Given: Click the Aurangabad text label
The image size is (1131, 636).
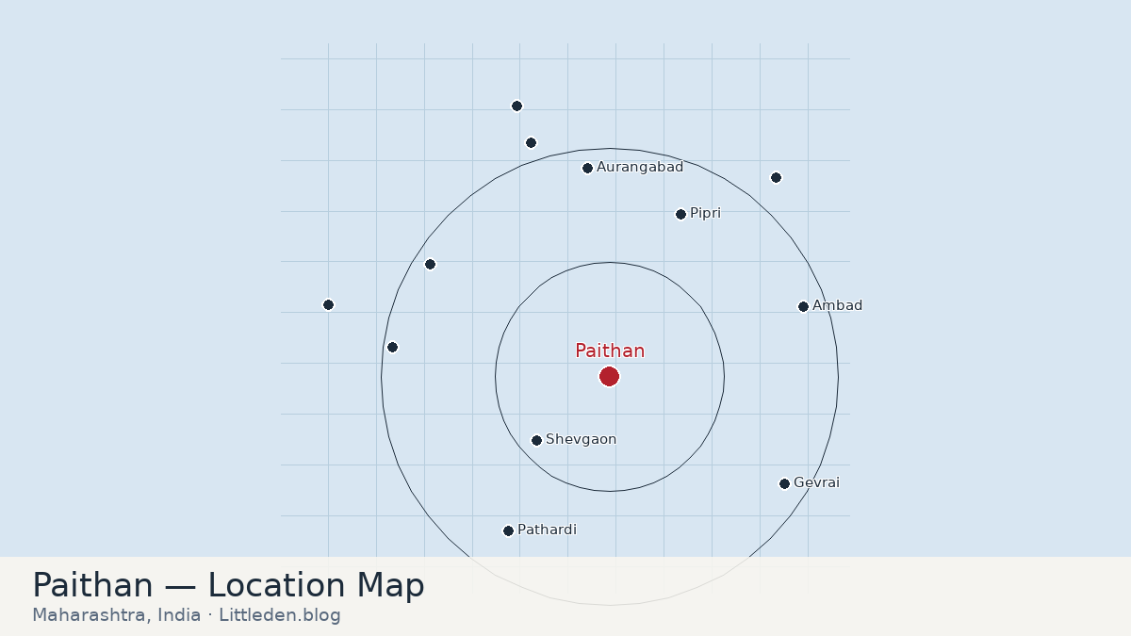Looking at the screenshot, I should tap(640, 168).
